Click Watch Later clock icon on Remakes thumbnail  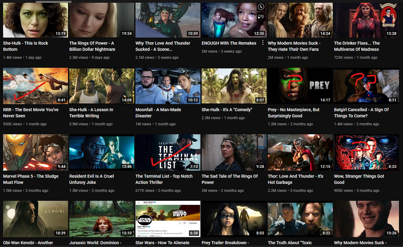[x=261, y=7]
